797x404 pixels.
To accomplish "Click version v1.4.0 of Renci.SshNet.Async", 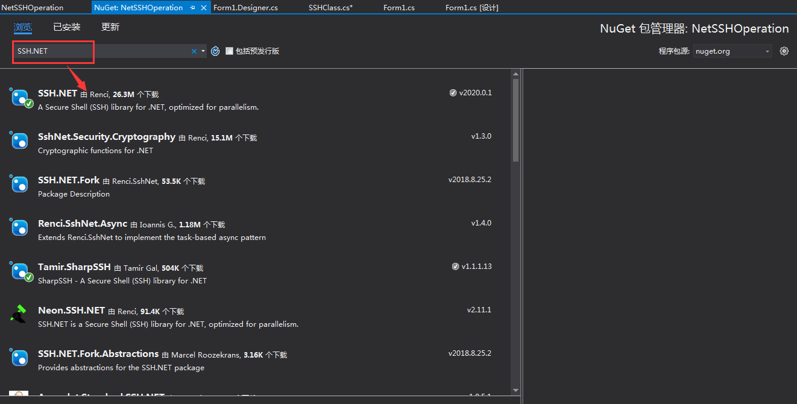I will click(x=481, y=223).
